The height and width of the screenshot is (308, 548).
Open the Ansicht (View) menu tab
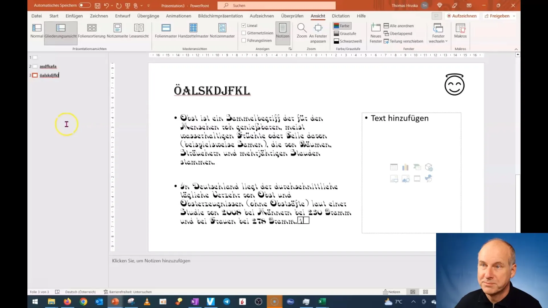tap(318, 16)
